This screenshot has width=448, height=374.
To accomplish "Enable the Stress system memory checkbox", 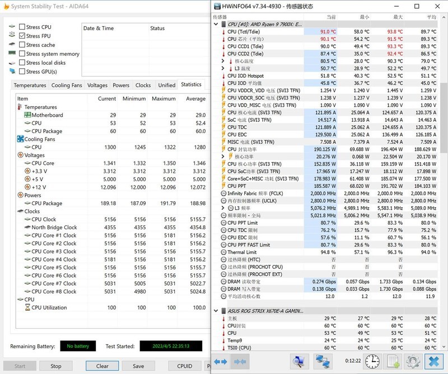I will [x=22, y=54].
